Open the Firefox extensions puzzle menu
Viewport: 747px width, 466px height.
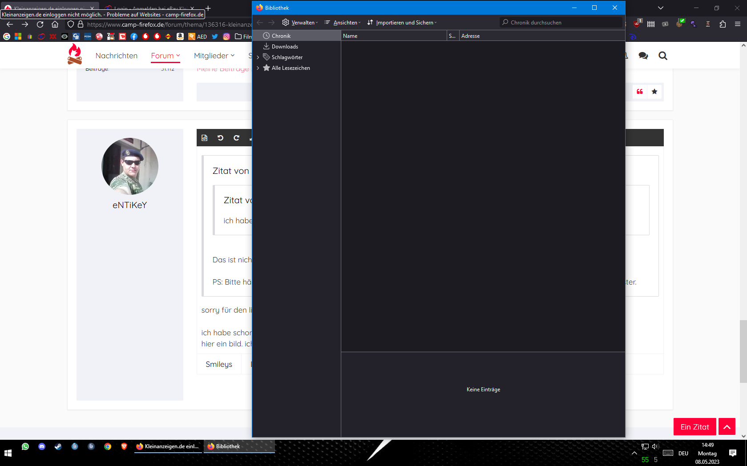723,24
